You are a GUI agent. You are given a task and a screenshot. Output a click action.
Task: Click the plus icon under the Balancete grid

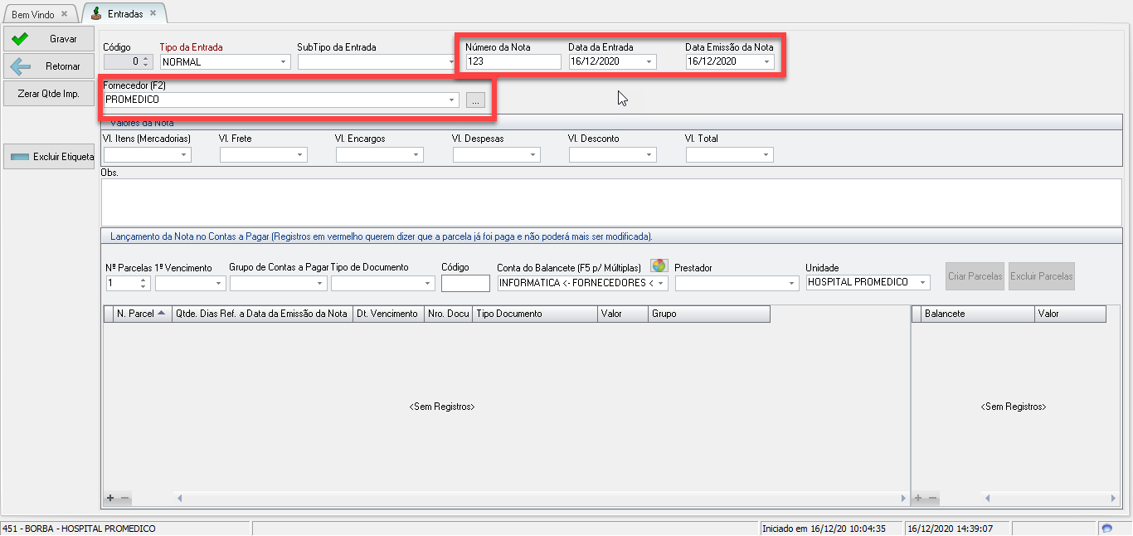click(918, 498)
